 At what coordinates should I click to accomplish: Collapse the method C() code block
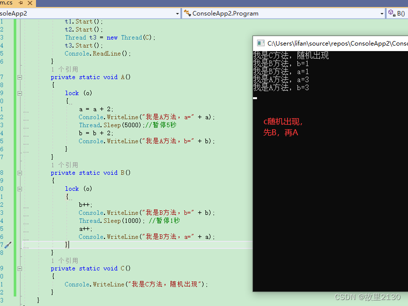pyautogui.click(x=19, y=268)
